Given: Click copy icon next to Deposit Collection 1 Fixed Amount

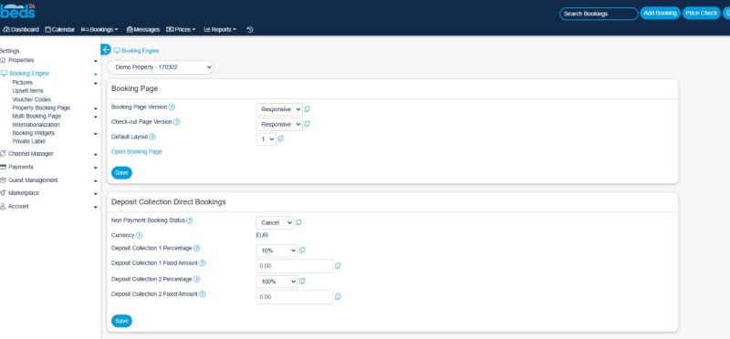Looking at the screenshot, I should [x=338, y=266].
